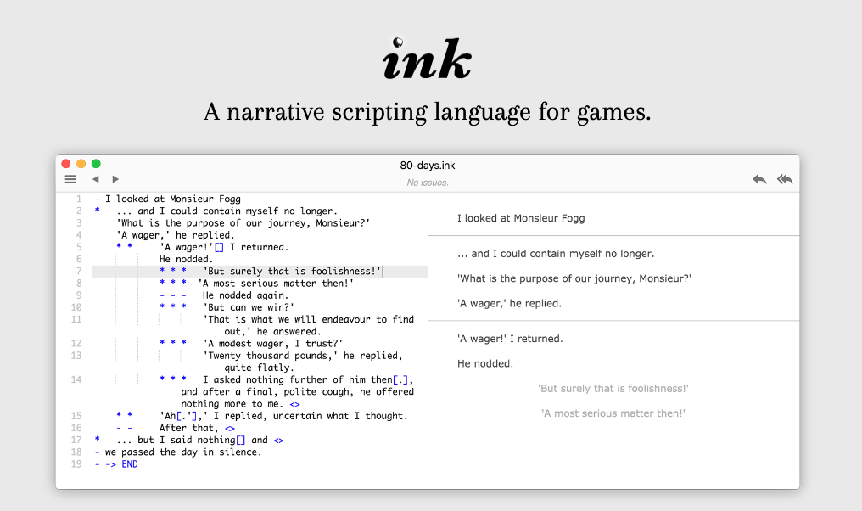Minimize window with the yellow button
This screenshot has height=511, width=862.
(x=81, y=164)
